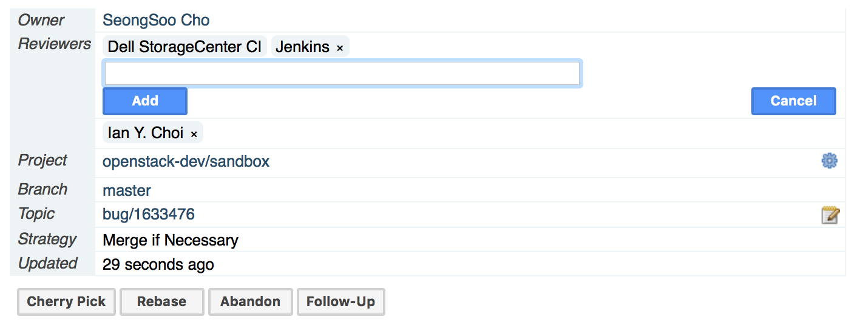The image size is (863, 331).
Task: Click the Cherry Pick button
Action: pyautogui.click(x=66, y=302)
